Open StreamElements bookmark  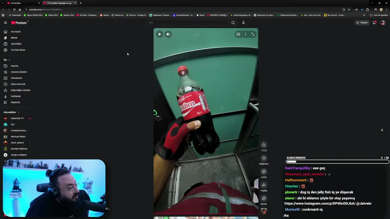[183, 15]
